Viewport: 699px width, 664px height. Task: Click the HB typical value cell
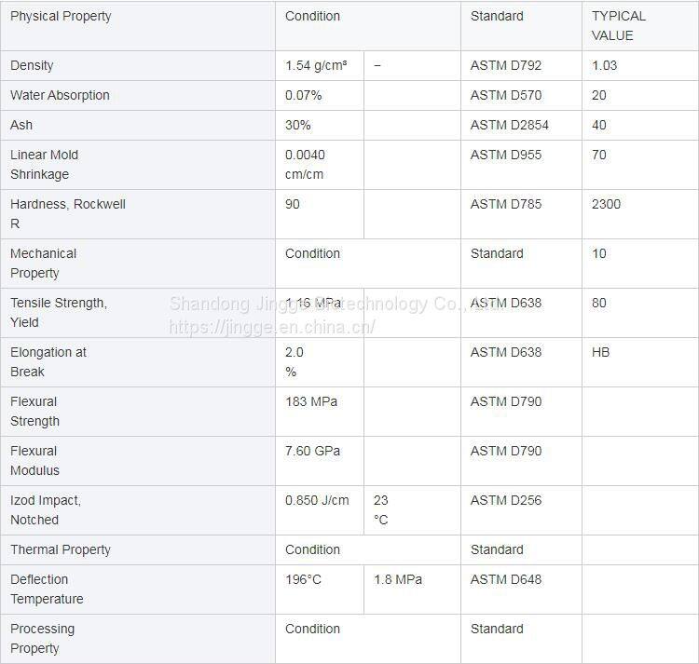(601, 353)
